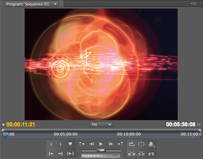Click the 00:10:00:00 ruler mark
This screenshot has height=159, width=203.
[x=129, y=134]
